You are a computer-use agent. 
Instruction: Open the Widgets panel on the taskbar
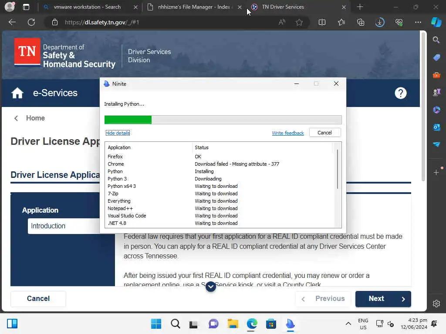[x=12, y=324]
